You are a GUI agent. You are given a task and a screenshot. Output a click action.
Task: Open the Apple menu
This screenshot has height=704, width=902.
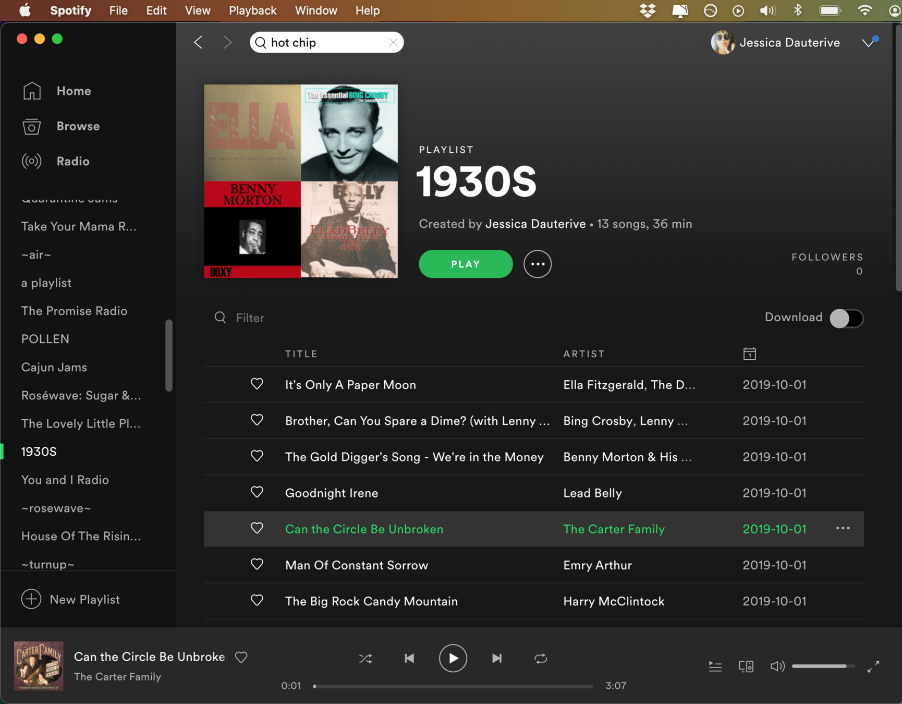pos(25,10)
